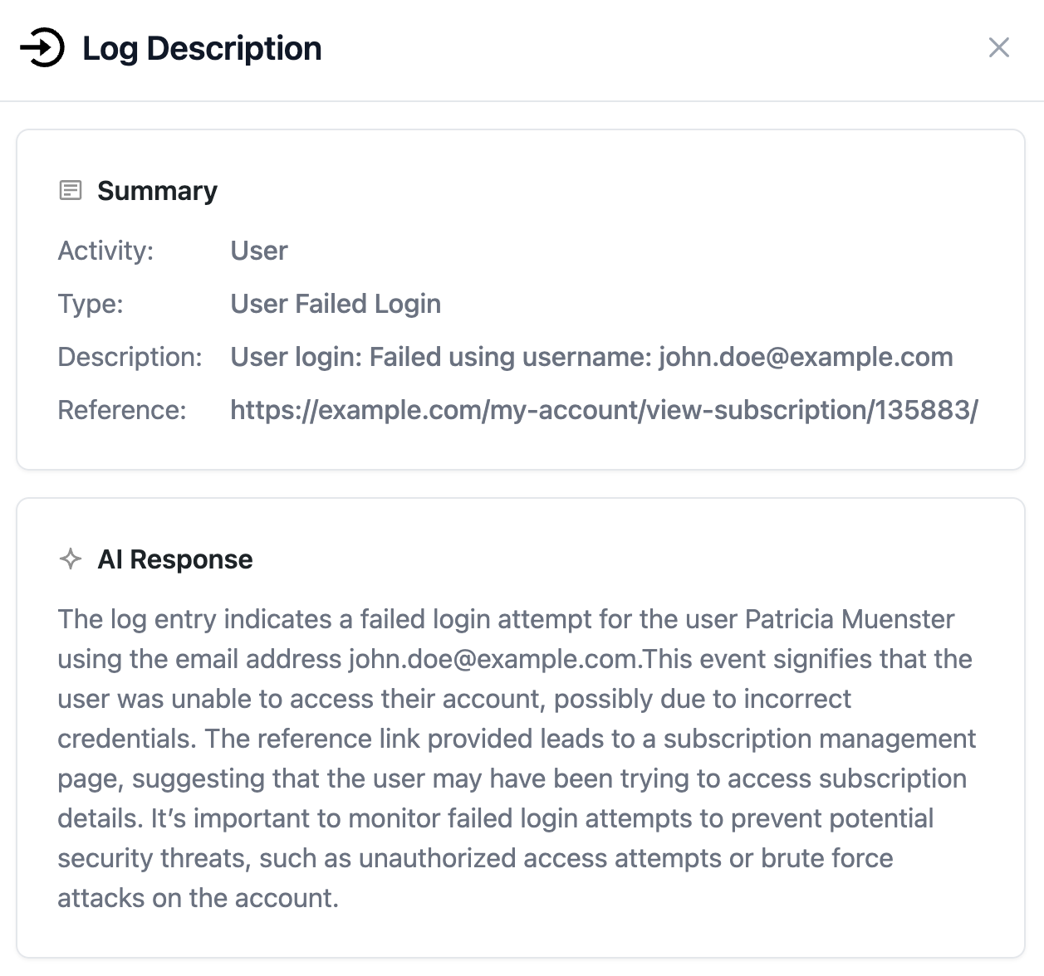Open the view-subscription reference URL
The height and width of the screenshot is (976, 1044).
click(604, 410)
